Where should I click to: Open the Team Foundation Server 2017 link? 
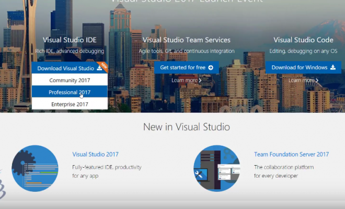pyautogui.click(x=292, y=154)
